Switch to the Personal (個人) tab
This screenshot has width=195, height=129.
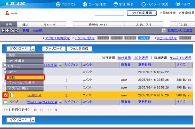(x=25, y=24)
